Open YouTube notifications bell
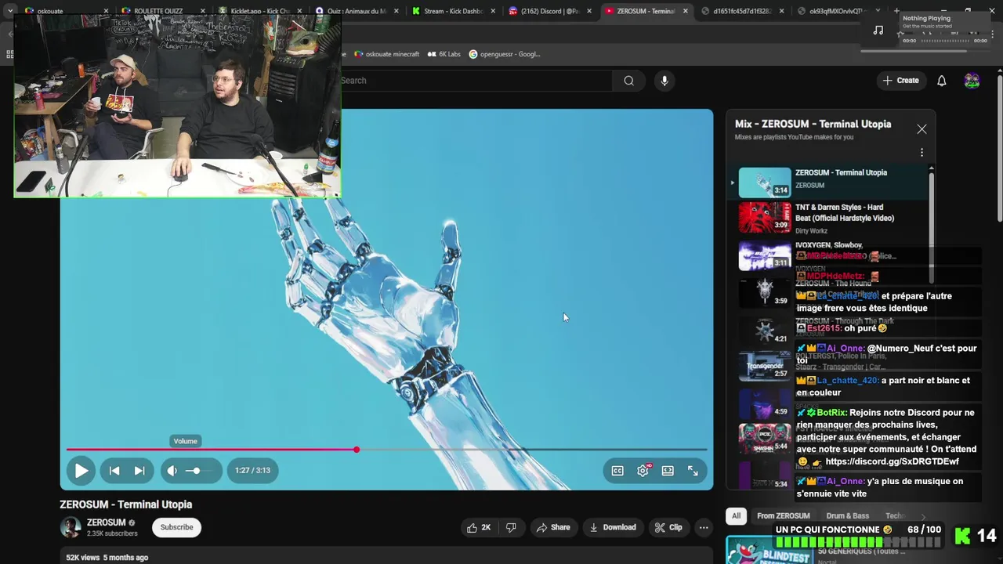The height and width of the screenshot is (564, 1003). (942, 81)
